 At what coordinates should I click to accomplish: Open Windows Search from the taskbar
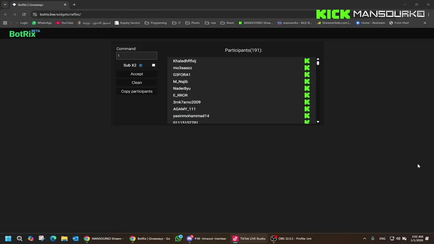pyautogui.click(x=20, y=239)
